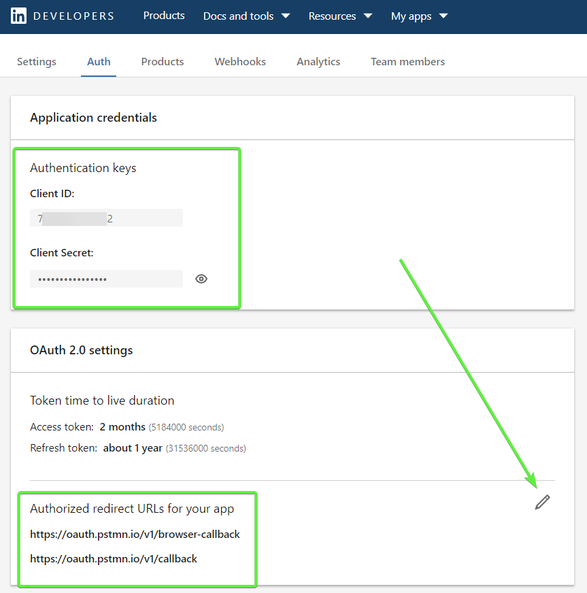Click the Client ID field
The height and width of the screenshot is (593, 587).
coord(106,218)
